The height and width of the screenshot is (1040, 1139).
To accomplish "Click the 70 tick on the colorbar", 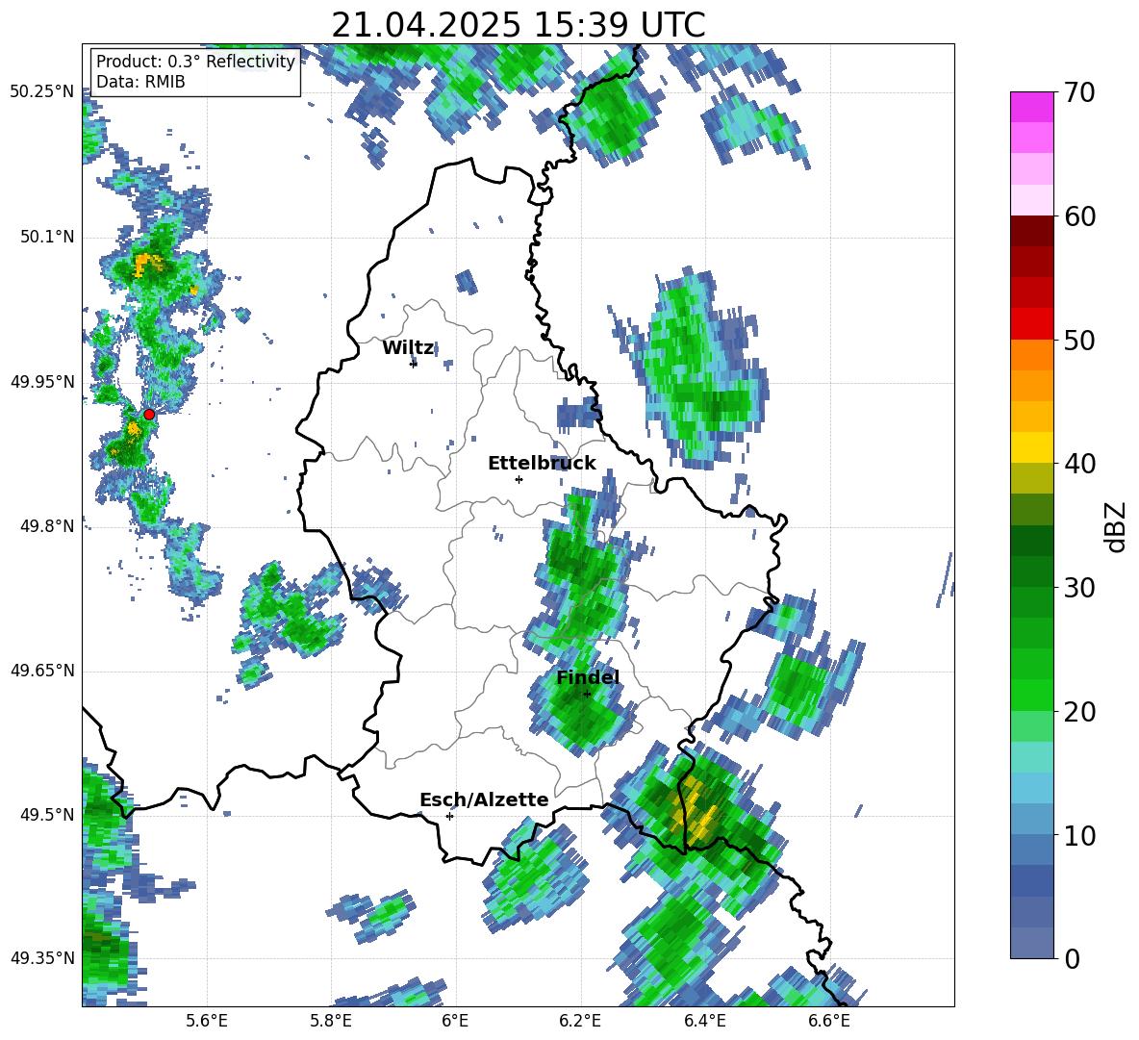I will tap(1079, 92).
